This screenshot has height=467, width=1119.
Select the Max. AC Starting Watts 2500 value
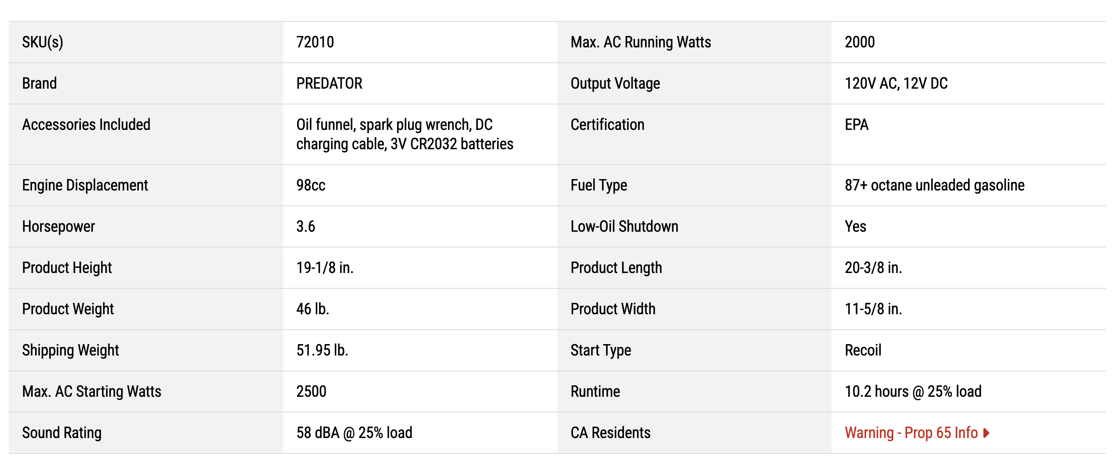(311, 392)
